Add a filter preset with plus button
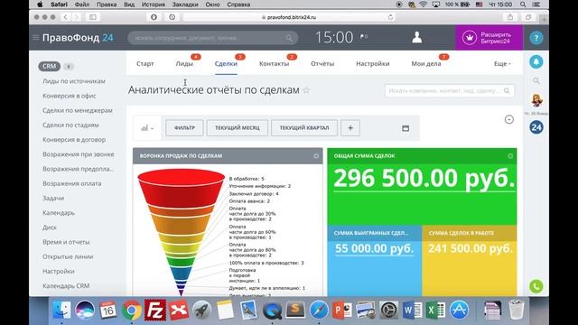 coord(350,128)
